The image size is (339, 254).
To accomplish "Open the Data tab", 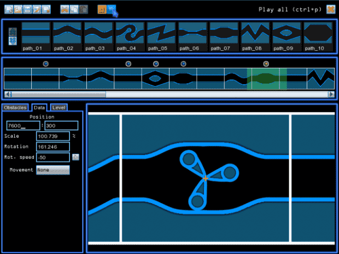I will coord(39,108).
